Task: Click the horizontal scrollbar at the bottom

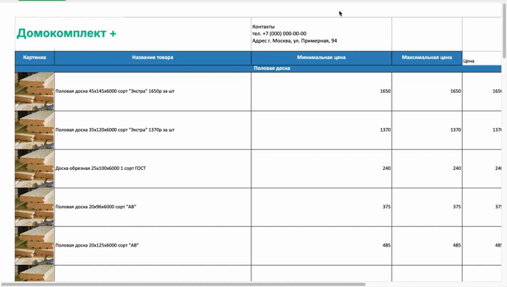Action: pyautogui.click(x=183, y=284)
